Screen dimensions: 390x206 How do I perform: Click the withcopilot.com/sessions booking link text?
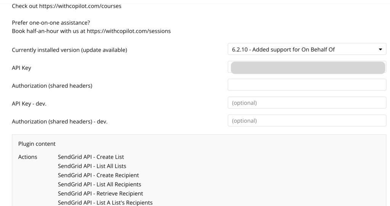(129, 31)
